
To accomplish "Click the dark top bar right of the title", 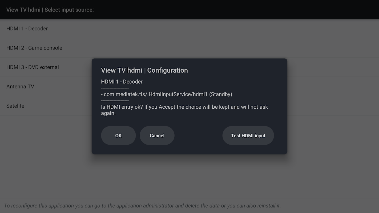I will tap(240, 10).
